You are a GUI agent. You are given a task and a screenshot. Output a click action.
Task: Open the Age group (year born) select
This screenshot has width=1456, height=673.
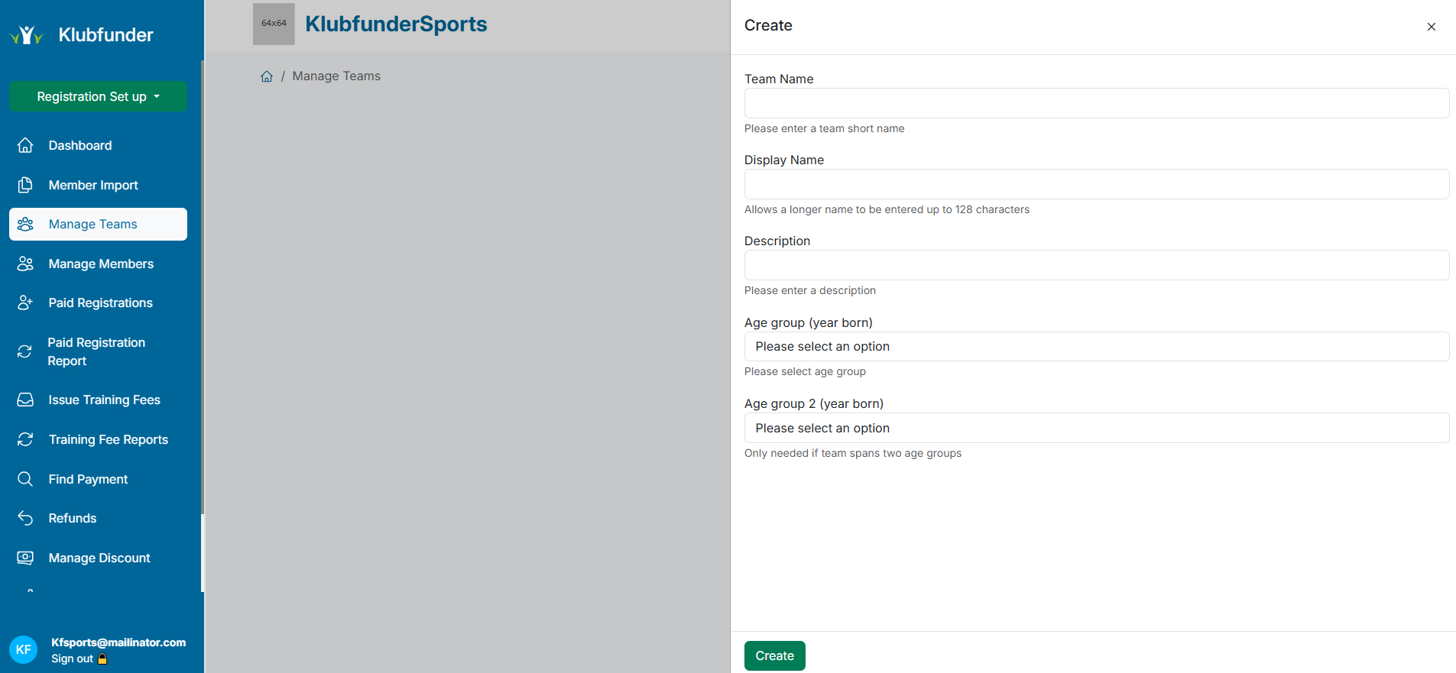tap(1096, 347)
